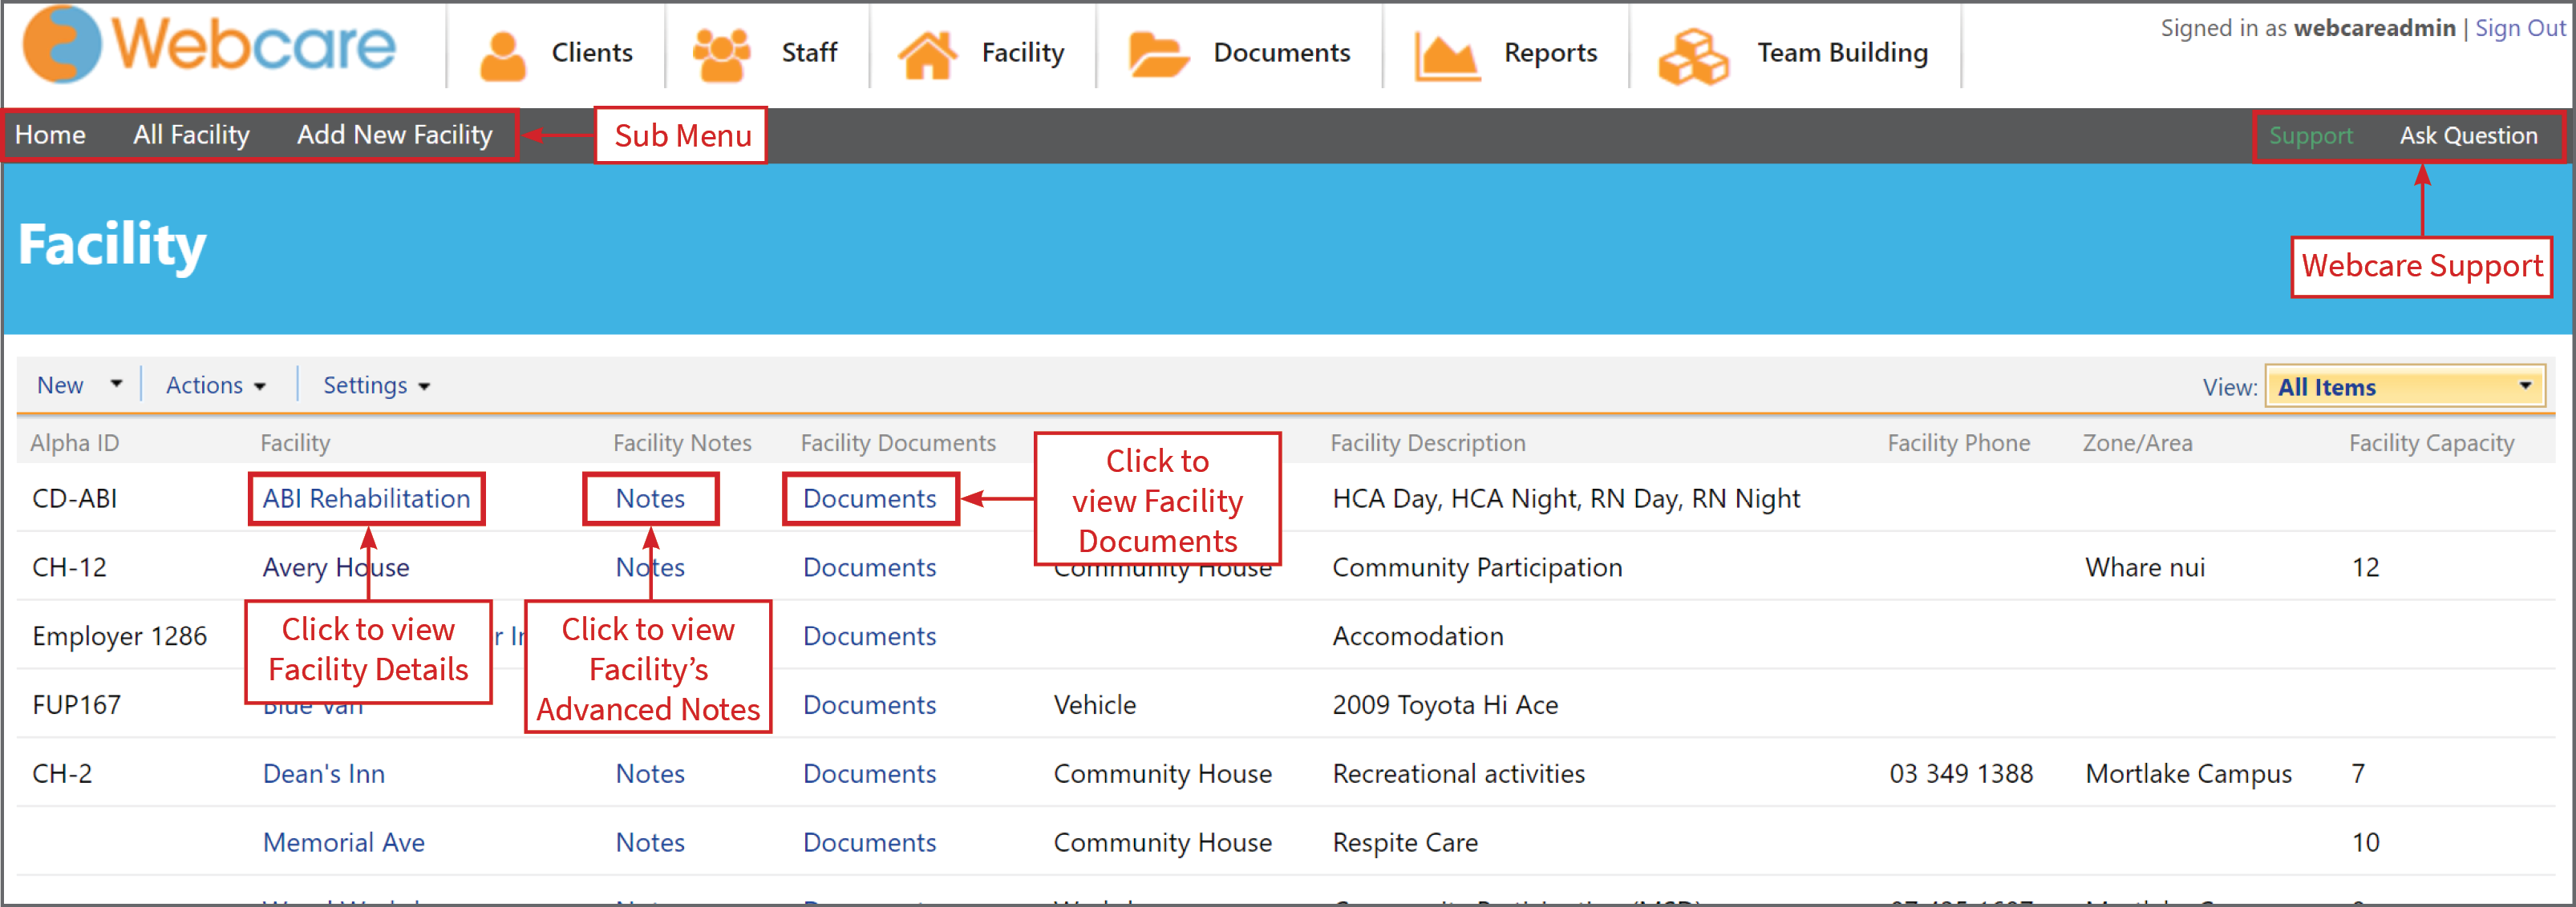Image resolution: width=2576 pixels, height=907 pixels.
Task: Click Sign Out at top right
Action: [2519, 28]
